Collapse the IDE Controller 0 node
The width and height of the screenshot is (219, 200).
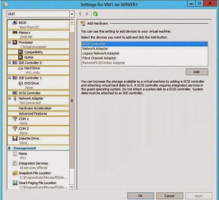point(10,63)
